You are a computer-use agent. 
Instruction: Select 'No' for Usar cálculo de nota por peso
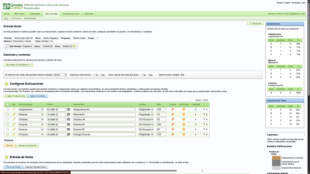(x=148, y=75)
